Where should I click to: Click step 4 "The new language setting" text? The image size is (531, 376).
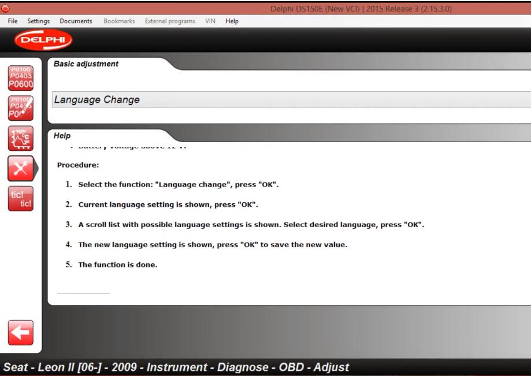pyautogui.click(x=213, y=244)
